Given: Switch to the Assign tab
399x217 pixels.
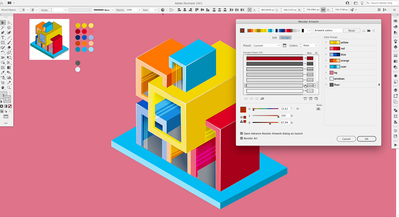Looking at the screenshot, I should pos(285,38).
